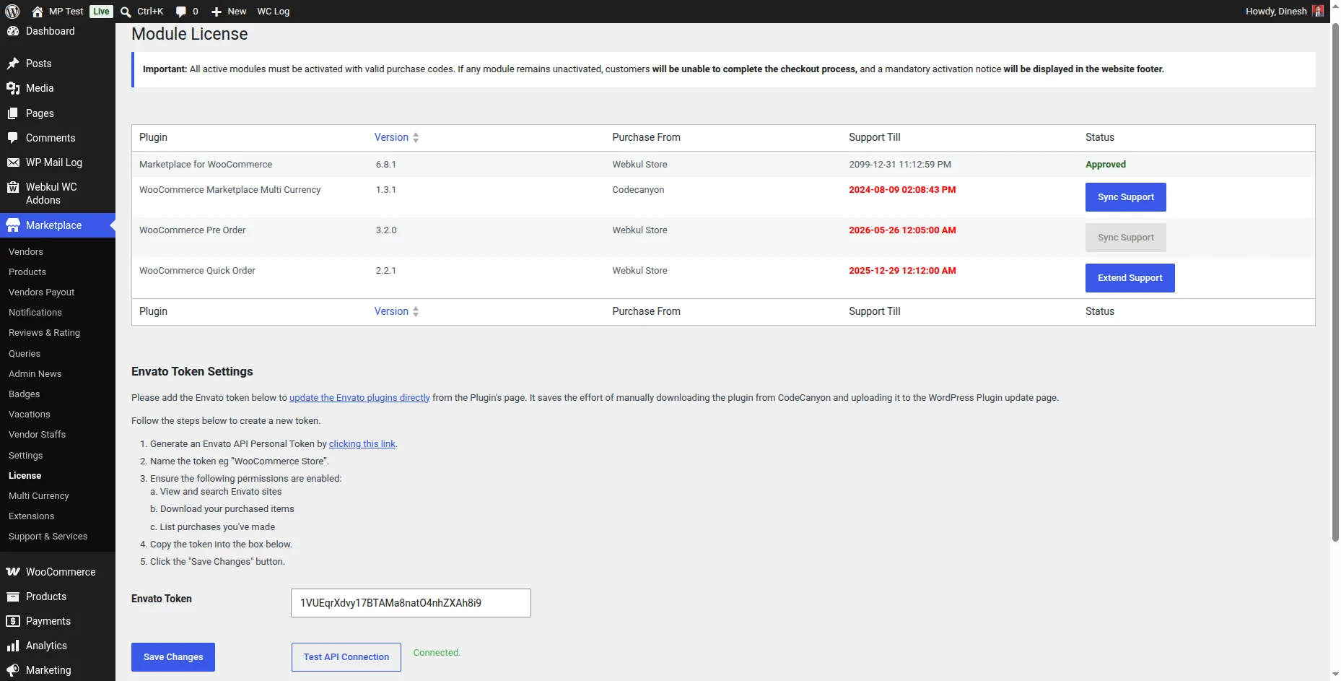Open License submenu item
The height and width of the screenshot is (681, 1341).
25,475
